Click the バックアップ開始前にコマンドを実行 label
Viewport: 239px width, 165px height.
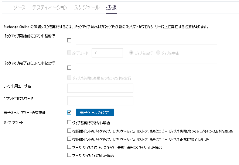click(x=29, y=36)
